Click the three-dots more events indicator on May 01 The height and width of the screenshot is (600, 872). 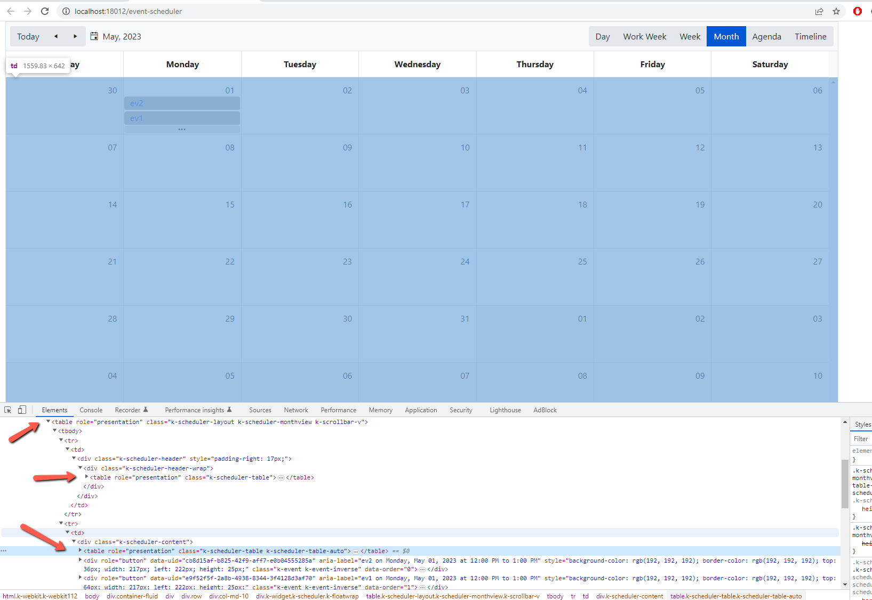(x=182, y=129)
